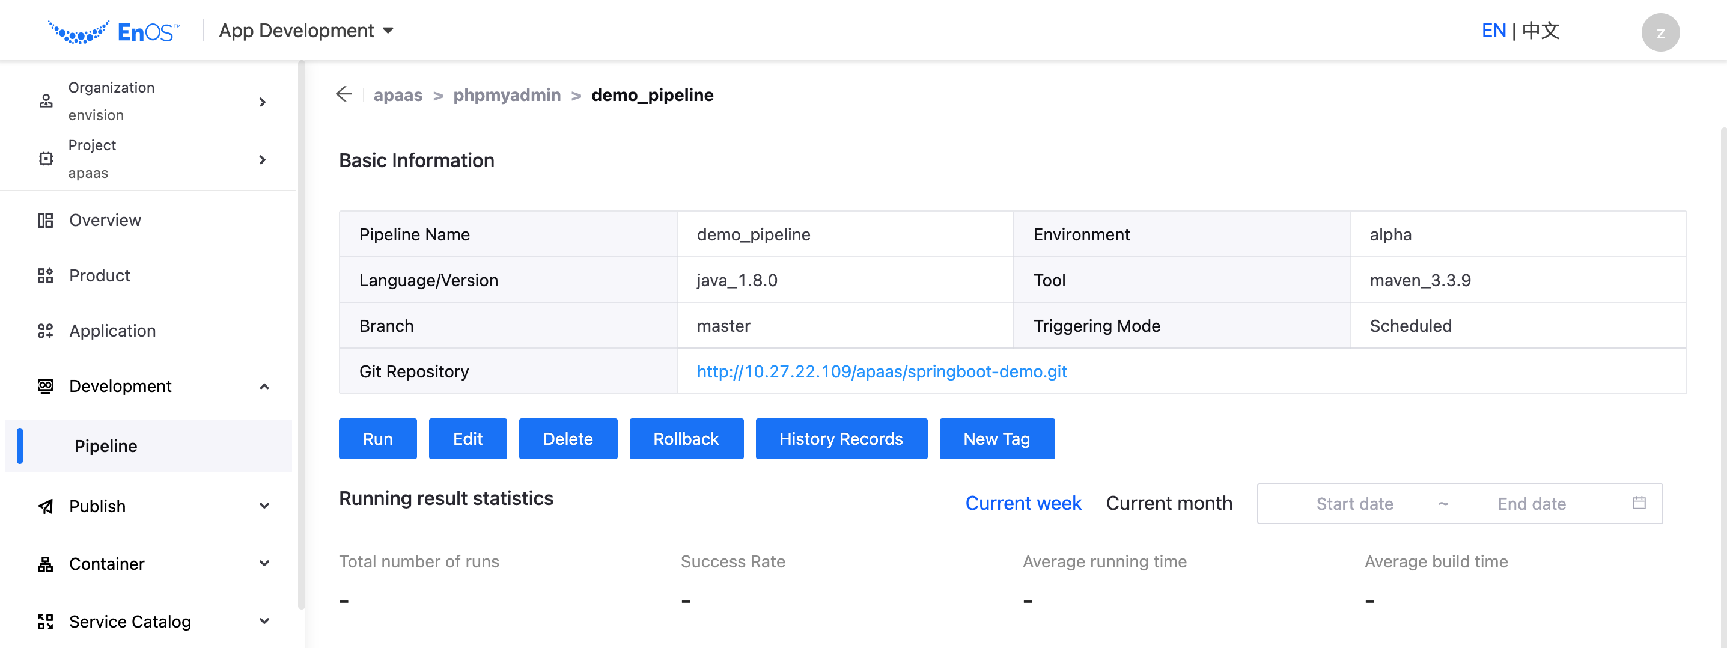
Task: Click the Average running time label
Action: (1104, 561)
